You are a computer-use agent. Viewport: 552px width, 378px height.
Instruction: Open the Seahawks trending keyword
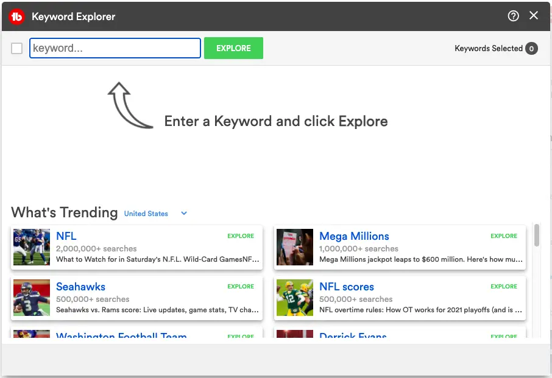pyautogui.click(x=80, y=287)
